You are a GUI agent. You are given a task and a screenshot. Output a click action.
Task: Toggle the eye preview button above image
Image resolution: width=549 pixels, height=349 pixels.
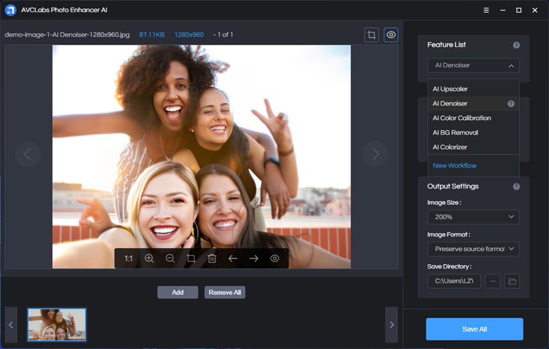391,35
